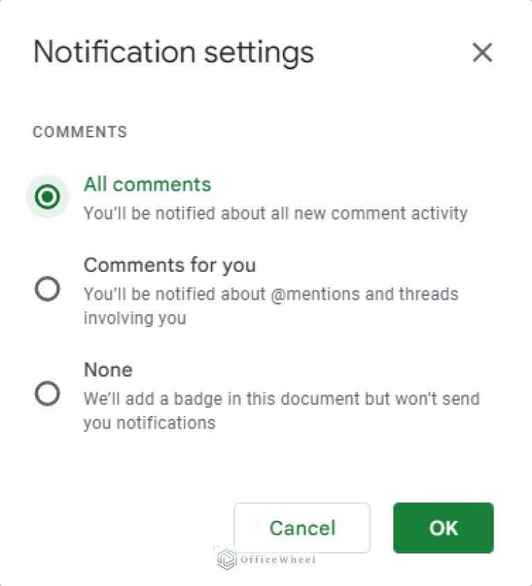Screen dimensions: 532x586
Task: Click the OfficeWheel hexagon logo icon
Action: pos(227,559)
